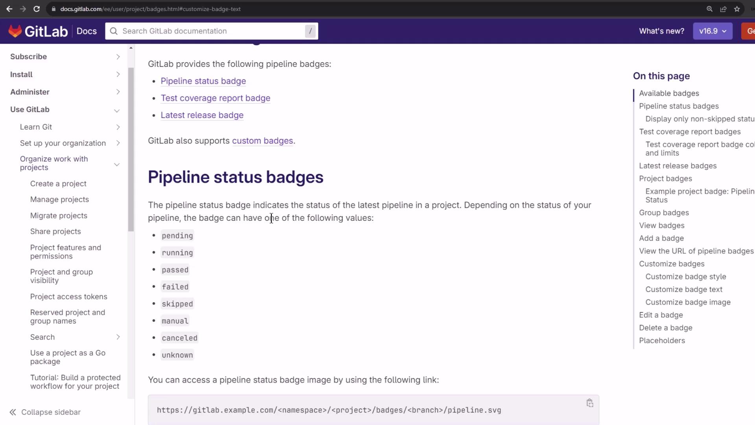Open the What's new? menu item
755x425 pixels.
click(x=661, y=31)
